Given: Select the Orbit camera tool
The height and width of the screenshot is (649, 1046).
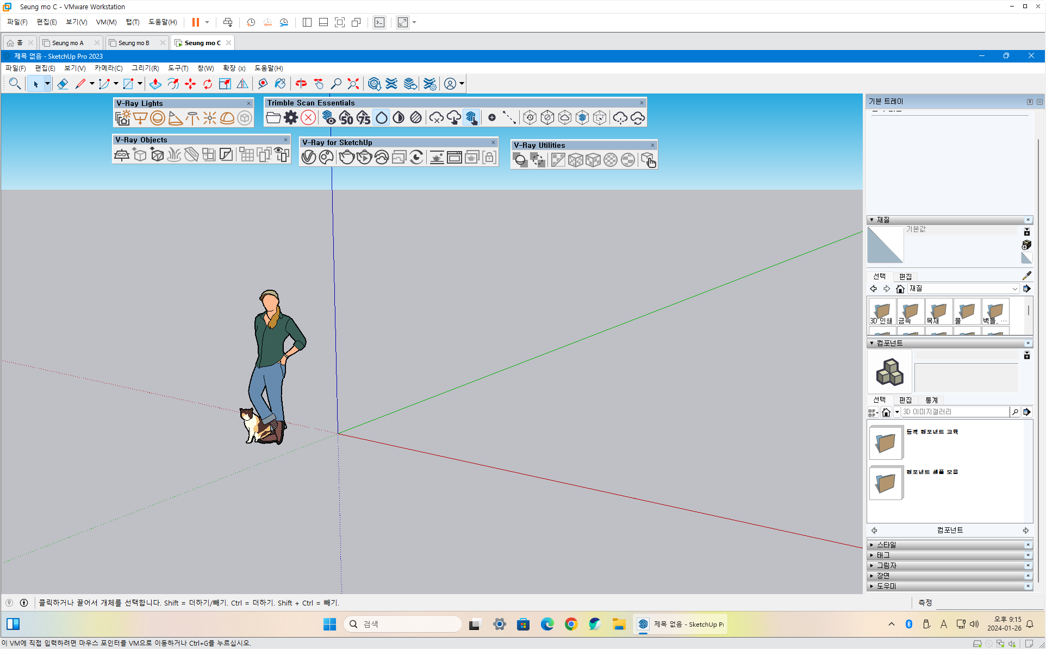Looking at the screenshot, I should click(301, 84).
